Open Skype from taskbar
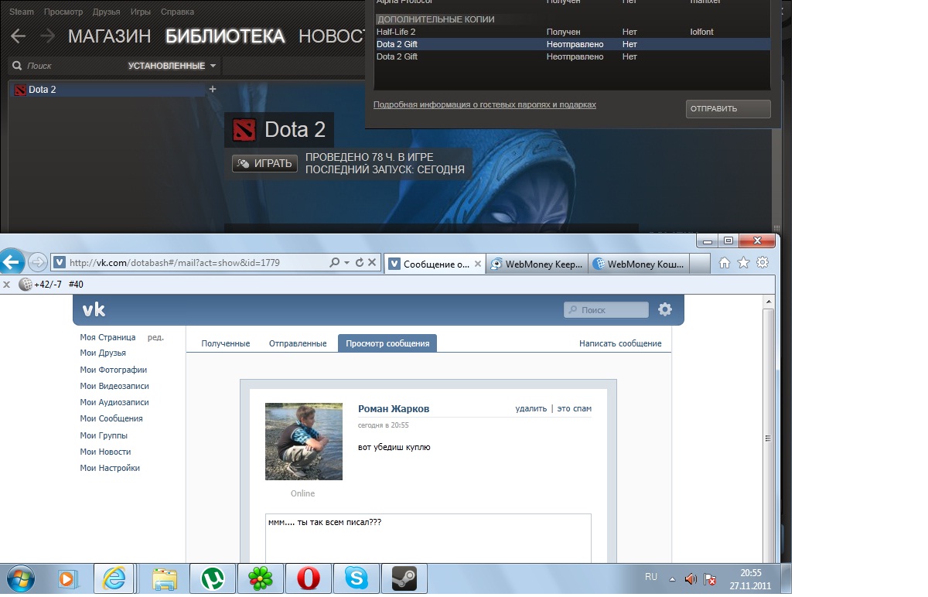 click(356, 578)
